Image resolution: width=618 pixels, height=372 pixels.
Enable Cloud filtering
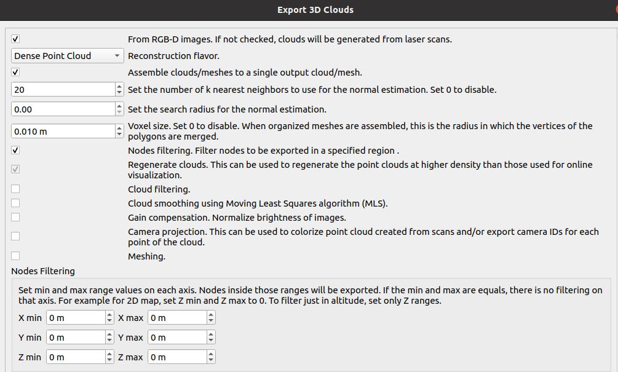[x=15, y=189]
